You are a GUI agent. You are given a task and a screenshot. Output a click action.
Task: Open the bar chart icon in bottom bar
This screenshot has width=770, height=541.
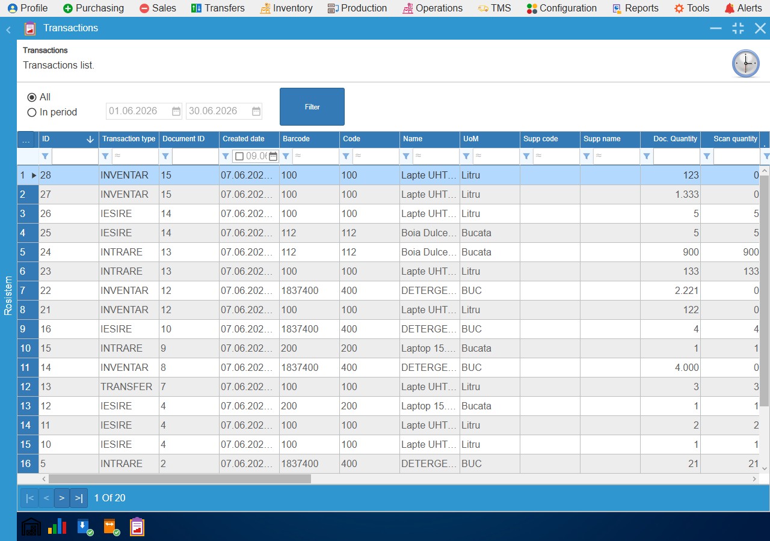coord(57,527)
